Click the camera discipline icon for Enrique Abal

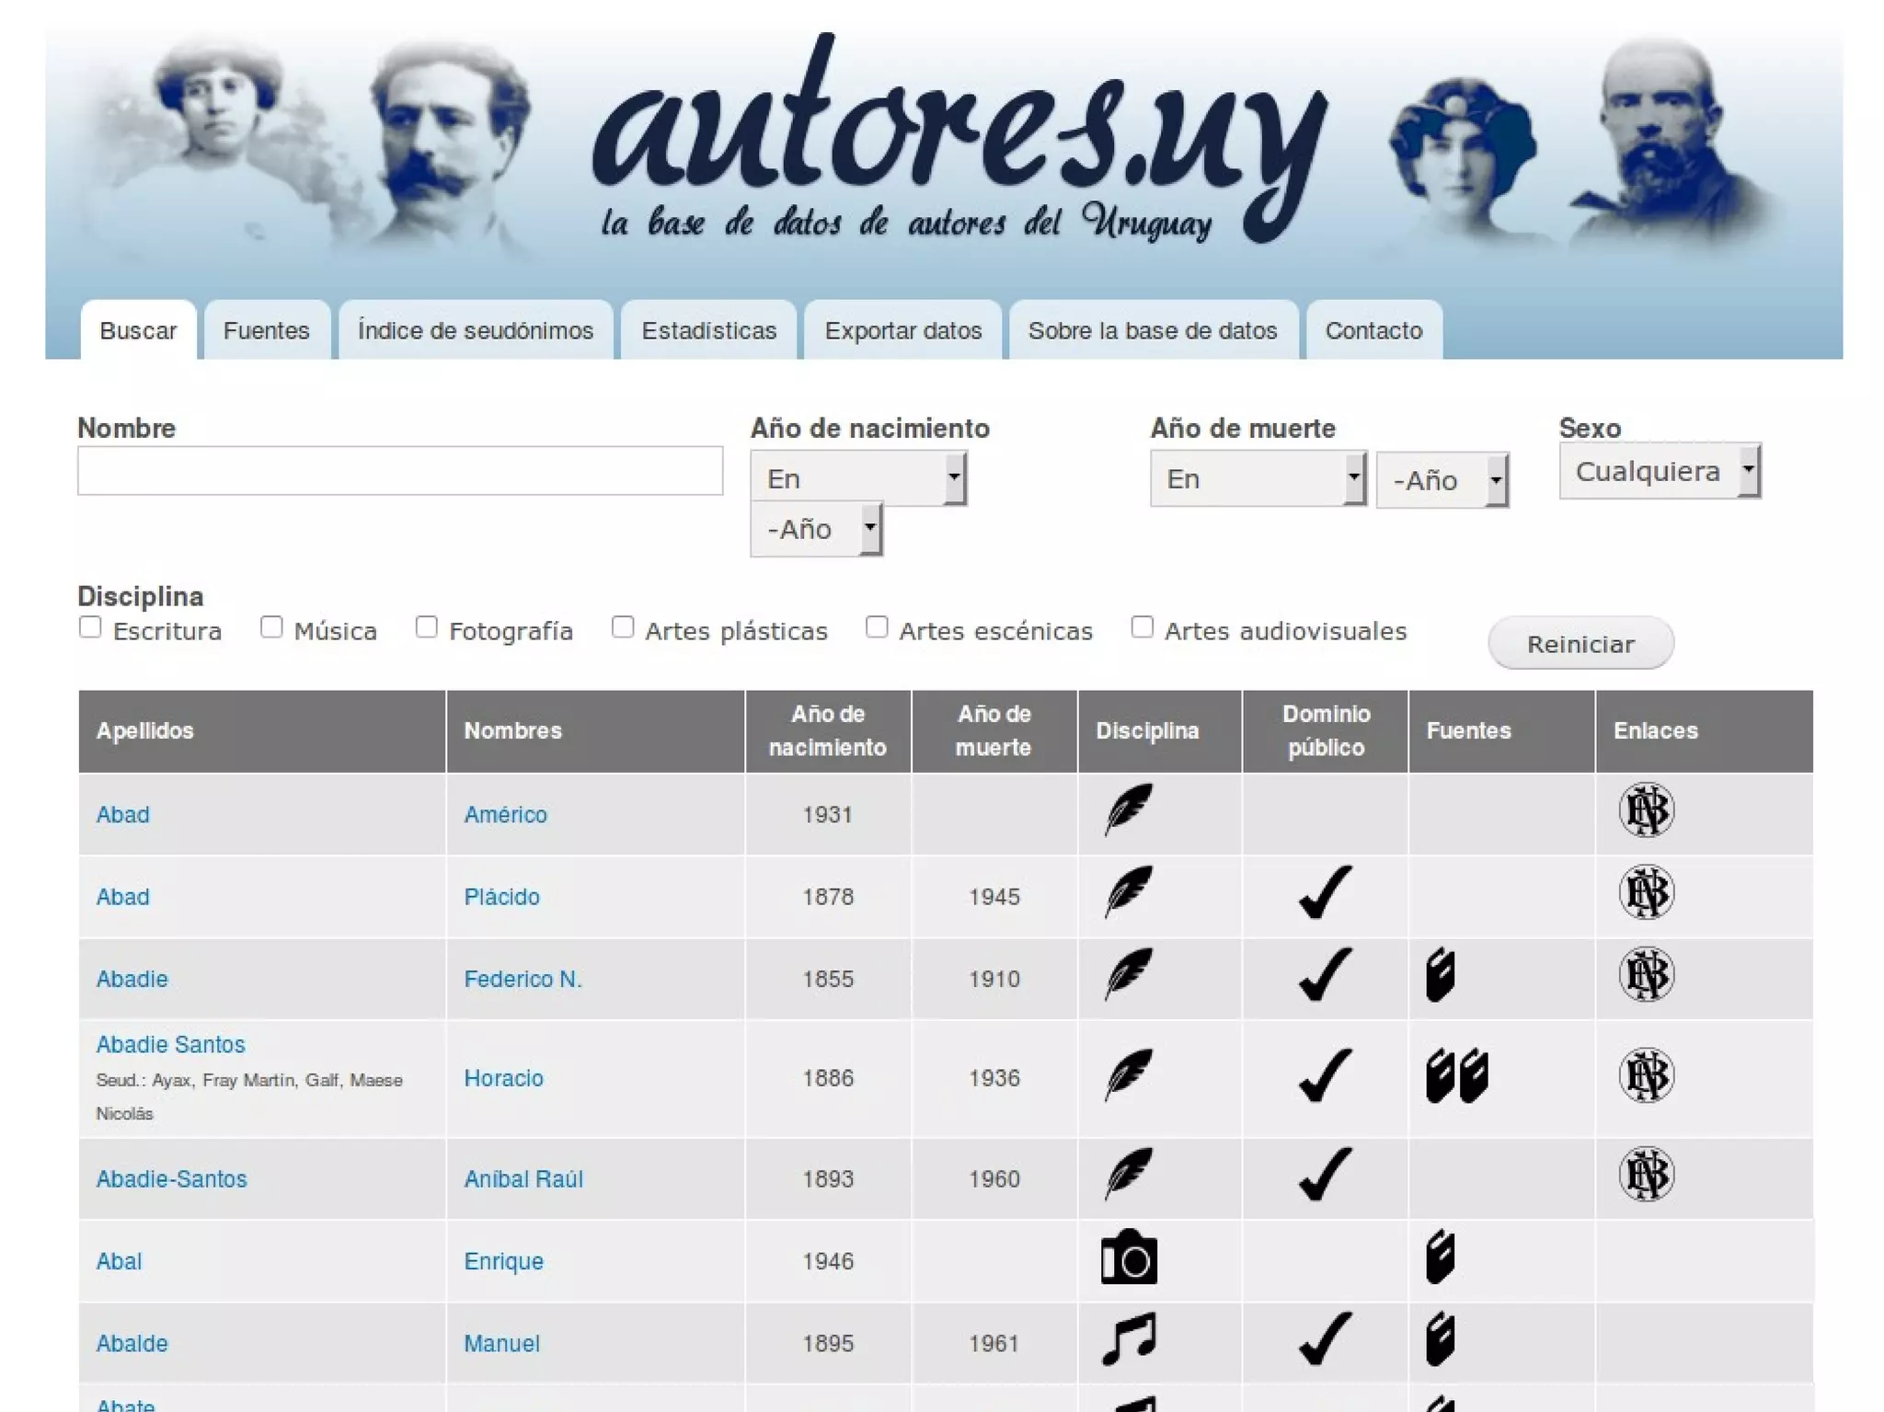(x=1129, y=1257)
